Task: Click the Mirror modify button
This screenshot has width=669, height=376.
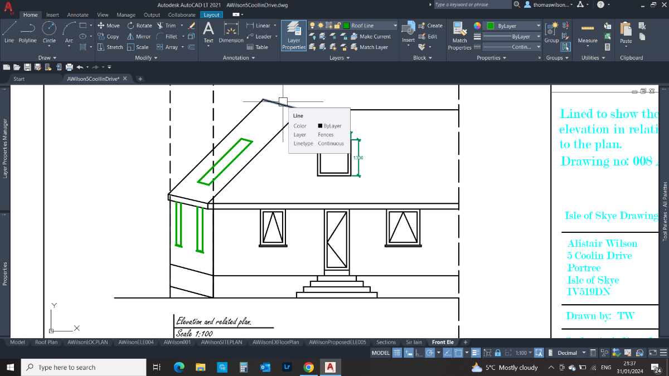Action: [139, 36]
